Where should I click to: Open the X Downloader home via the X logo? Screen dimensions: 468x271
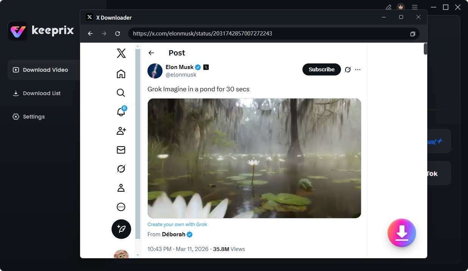121,53
